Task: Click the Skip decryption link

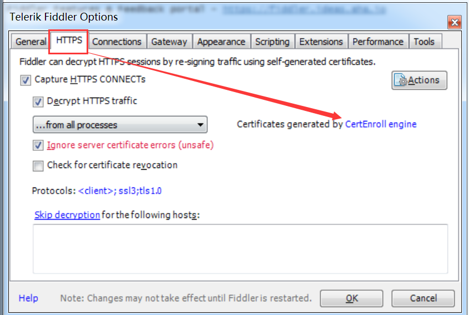Action: coord(67,215)
